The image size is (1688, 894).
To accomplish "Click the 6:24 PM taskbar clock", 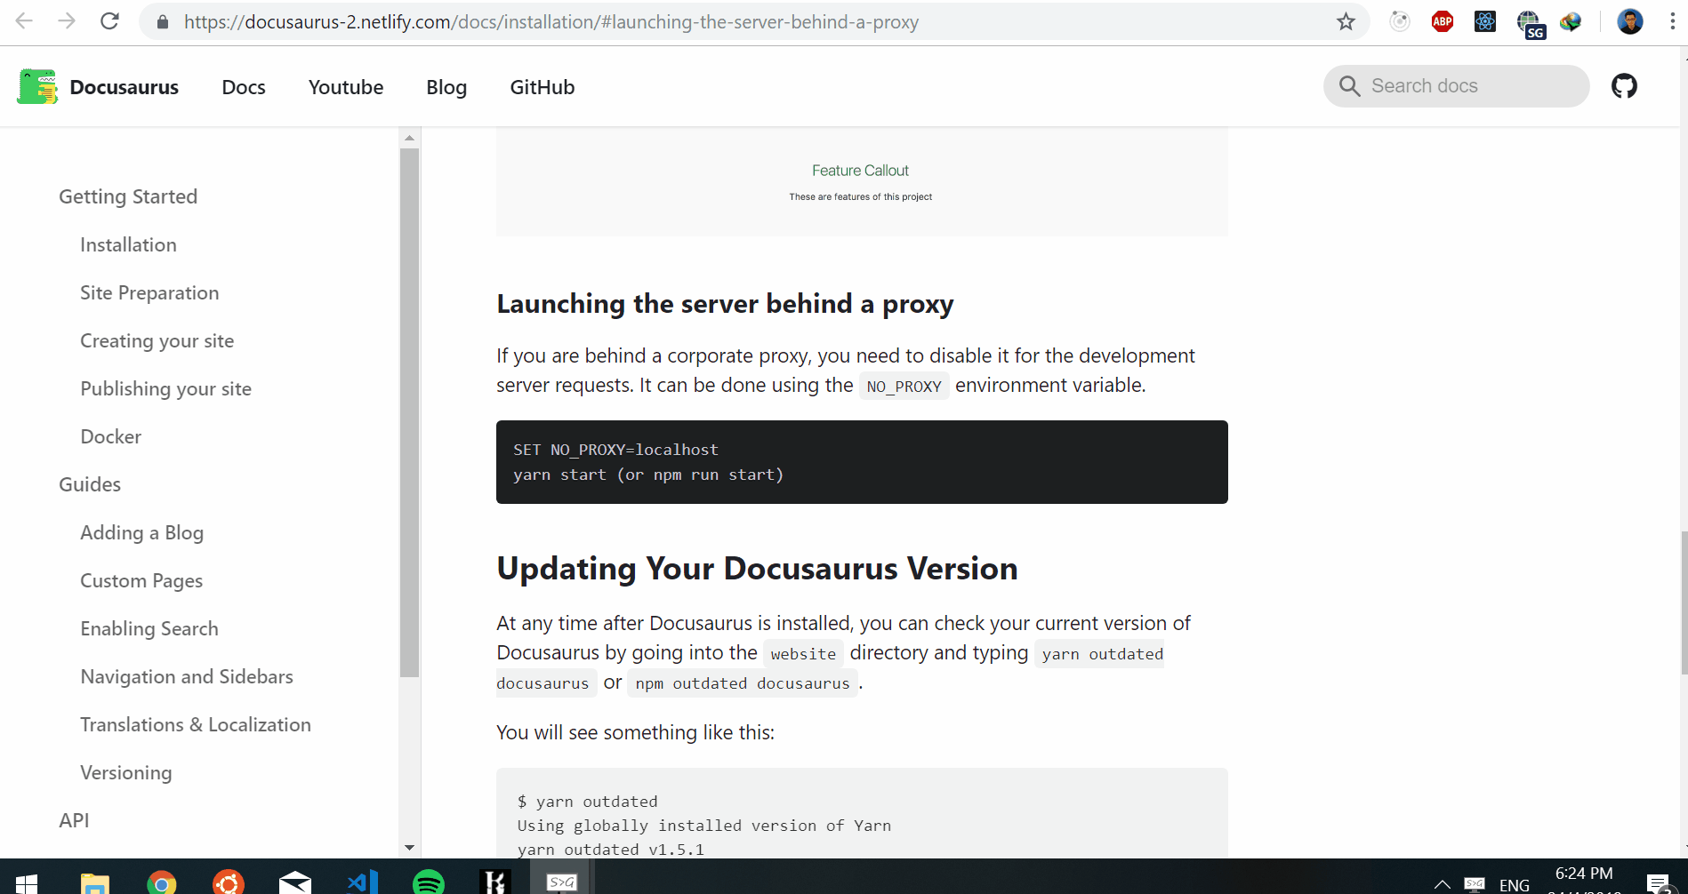I will [x=1584, y=874].
